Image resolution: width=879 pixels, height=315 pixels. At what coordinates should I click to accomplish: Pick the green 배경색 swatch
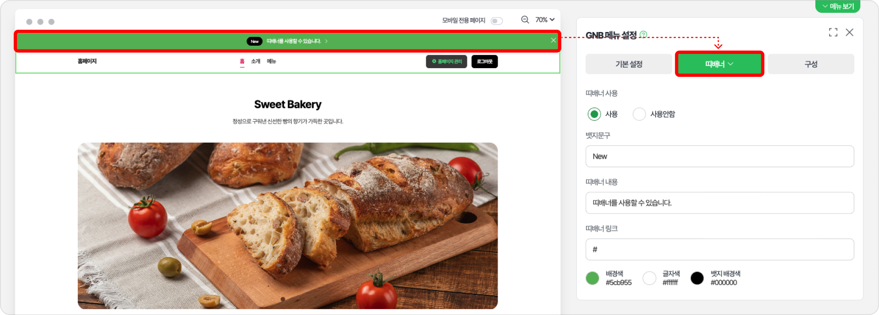coord(592,278)
